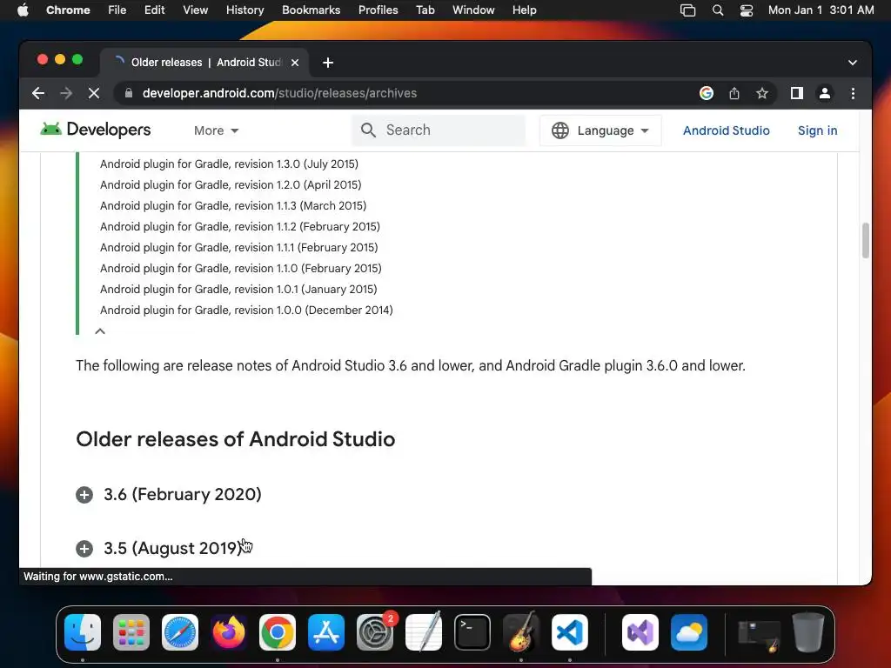The width and height of the screenshot is (891, 668).
Task: Launch Firefox from the dock
Action: 229,632
